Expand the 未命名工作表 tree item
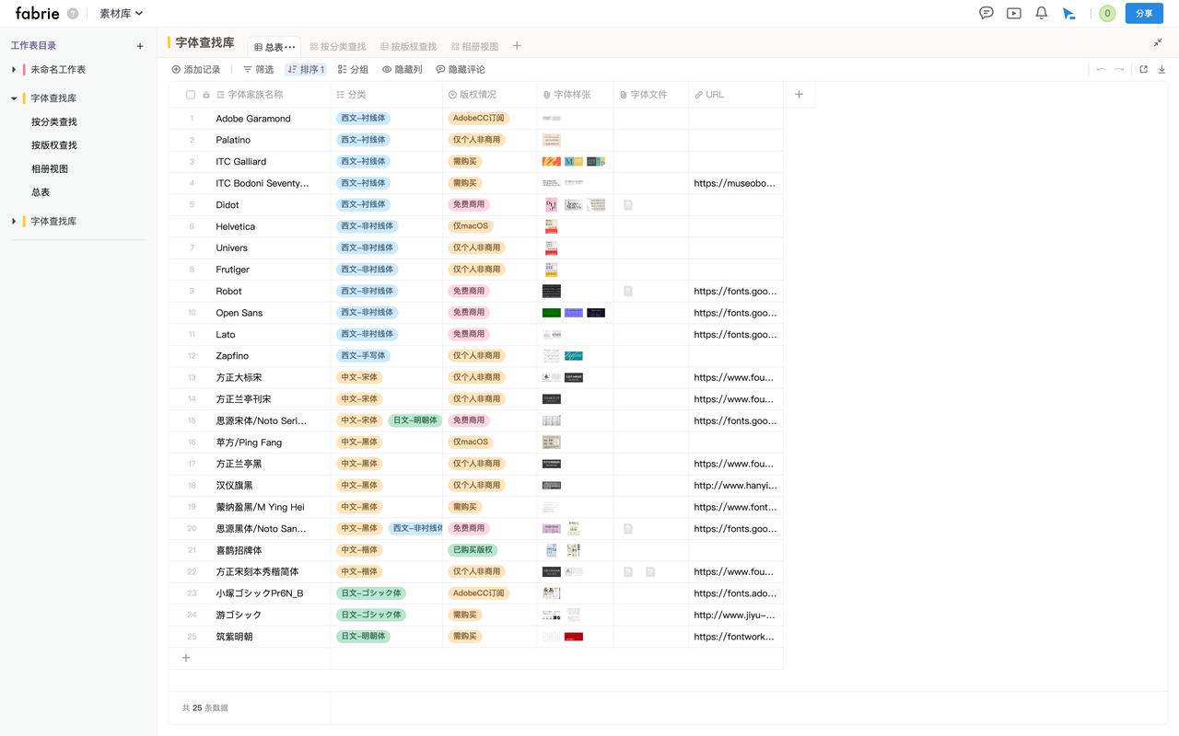1179x736 pixels. coord(14,70)
